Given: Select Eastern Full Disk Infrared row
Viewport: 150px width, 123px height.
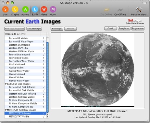Looking at the screenshot, I should point(25,87).
